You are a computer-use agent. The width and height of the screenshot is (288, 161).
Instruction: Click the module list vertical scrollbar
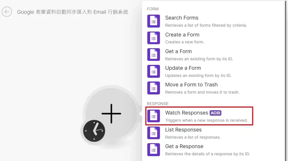pyautogui.click(x=286, y=81)
